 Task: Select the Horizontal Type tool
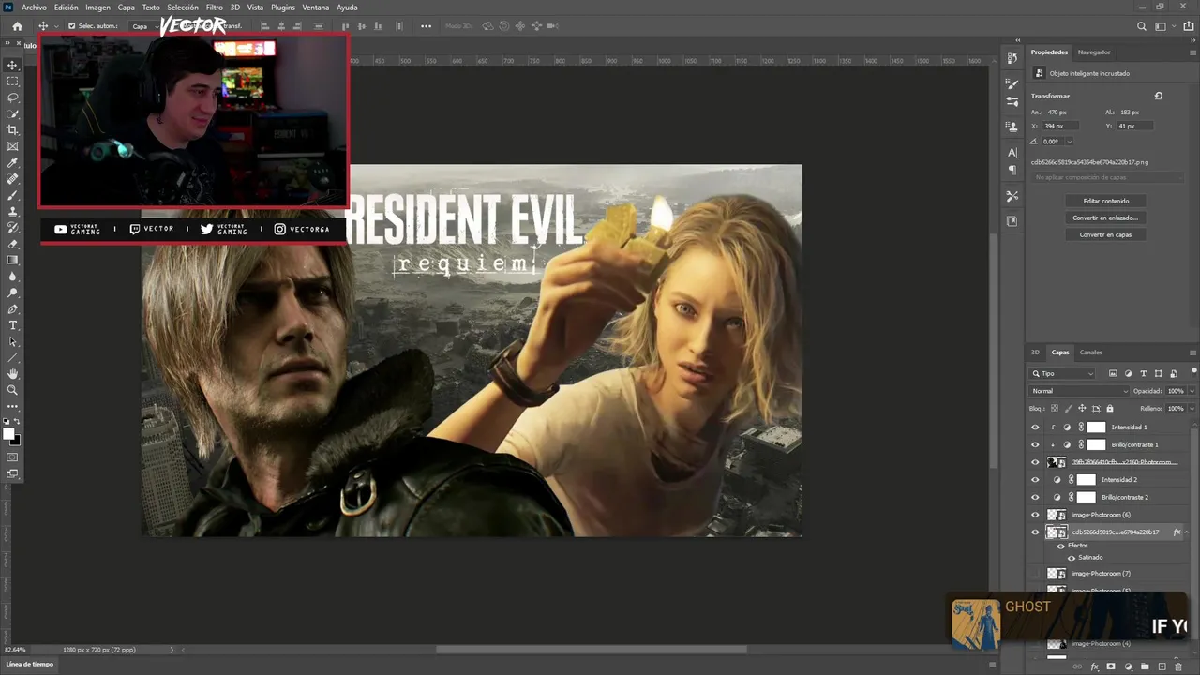pos(13,325)
